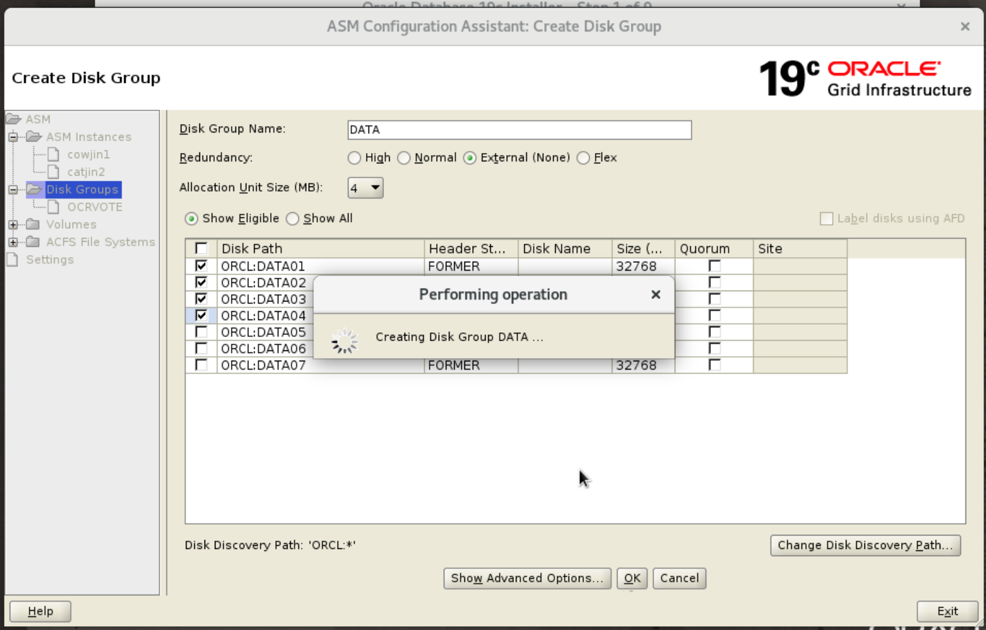The width and height of the screenshot is (986, 630).
Task: Click the cowjin1 document icon
Action: (x=54, y=154)
